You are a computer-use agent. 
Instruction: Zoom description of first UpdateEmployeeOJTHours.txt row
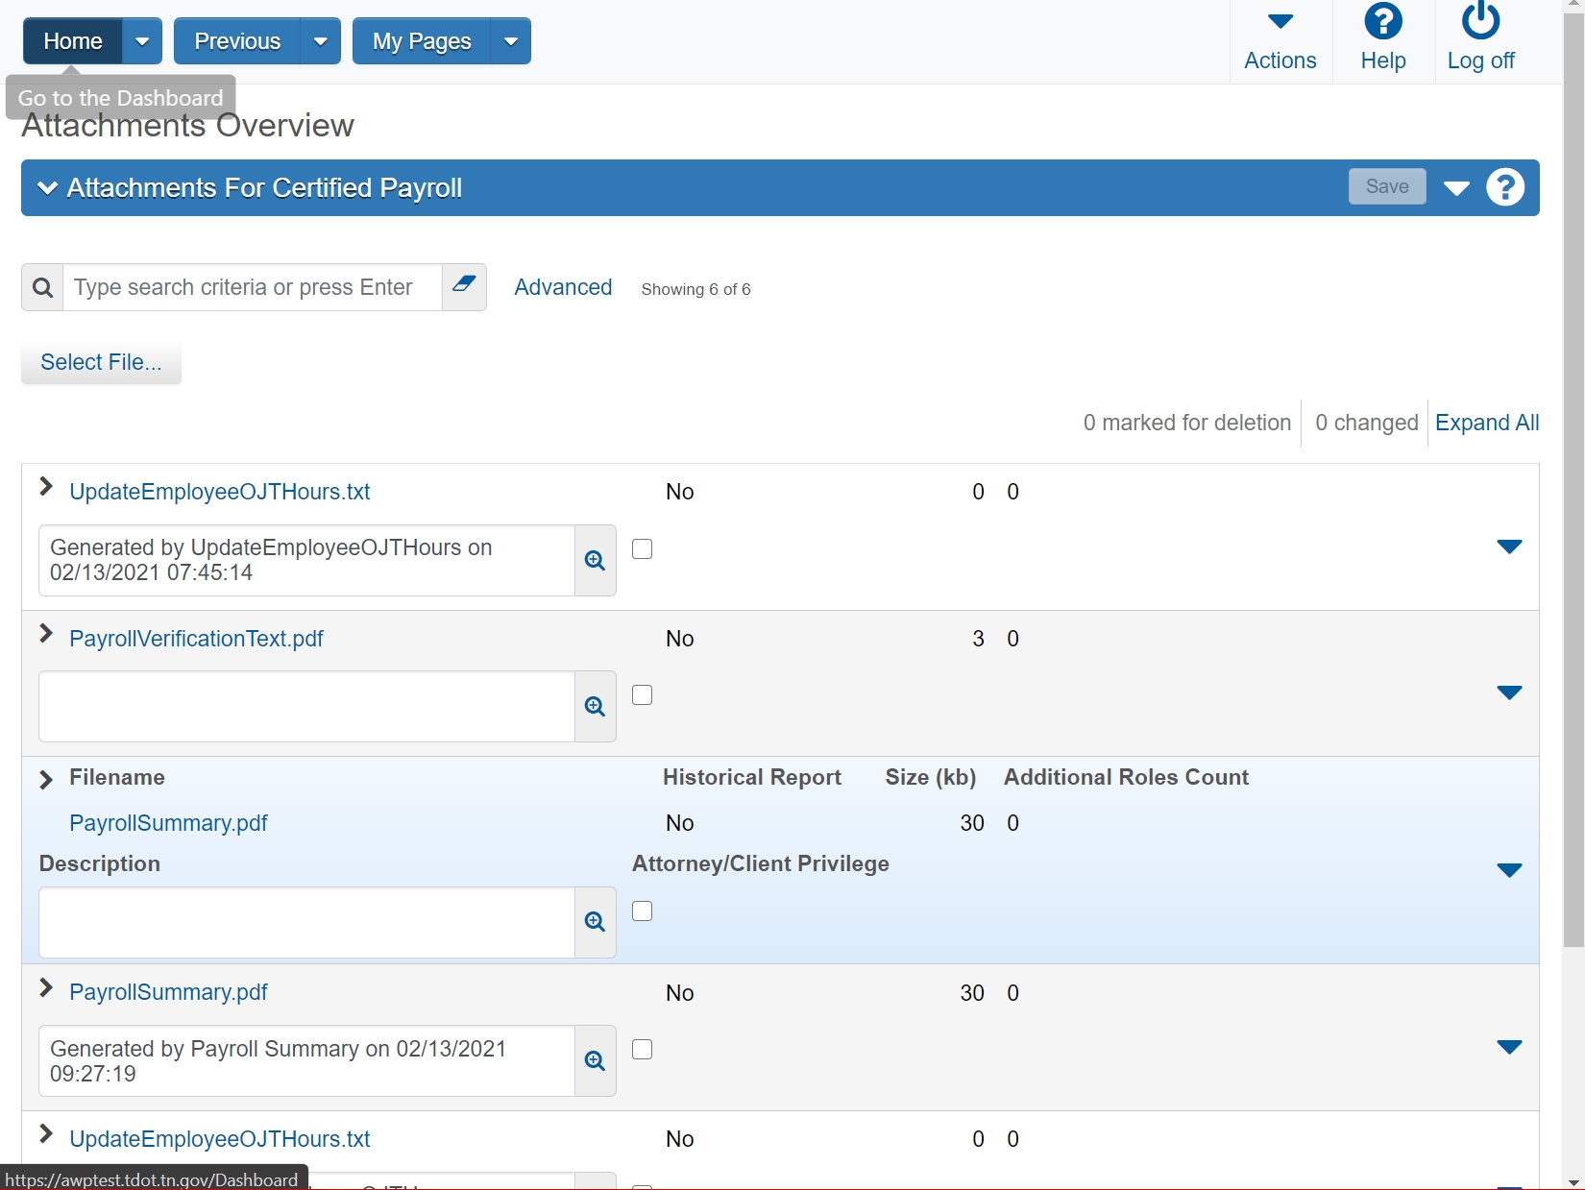(x=596, y=560)
